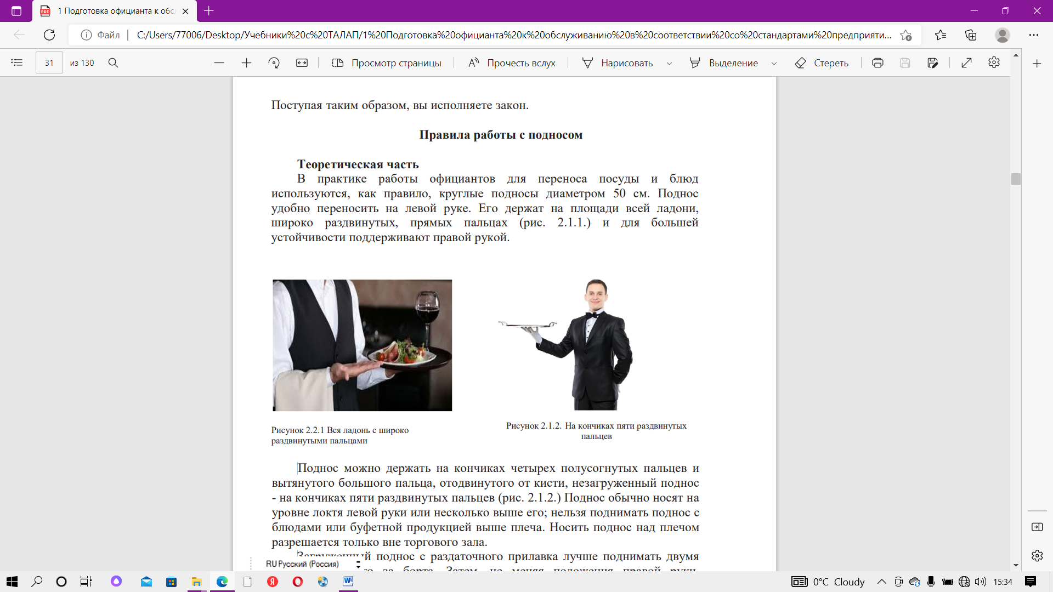The width and height of the screenshot is (1053, 592).
Task: Open Collections in Edge
Action: (x=971, y=35)
